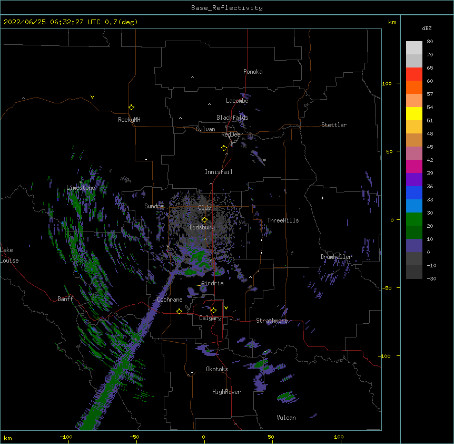This screenshot has height=444, width=454.
Task: Click the Drumheller city label
Action: click(336, 257)
